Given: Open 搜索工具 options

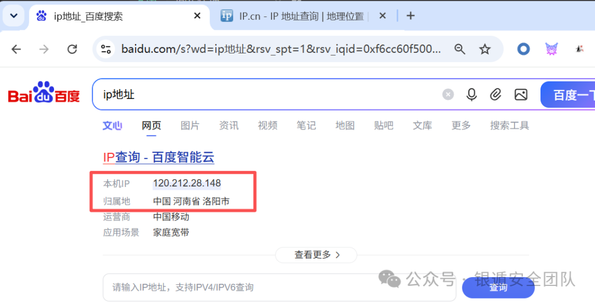Looking at the screenshot, I should (509, 125).
